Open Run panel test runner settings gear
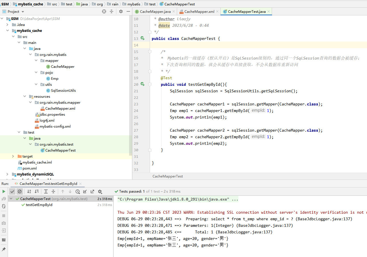The height and width of the screenshot is (257, 367). [x=100, y=191]
